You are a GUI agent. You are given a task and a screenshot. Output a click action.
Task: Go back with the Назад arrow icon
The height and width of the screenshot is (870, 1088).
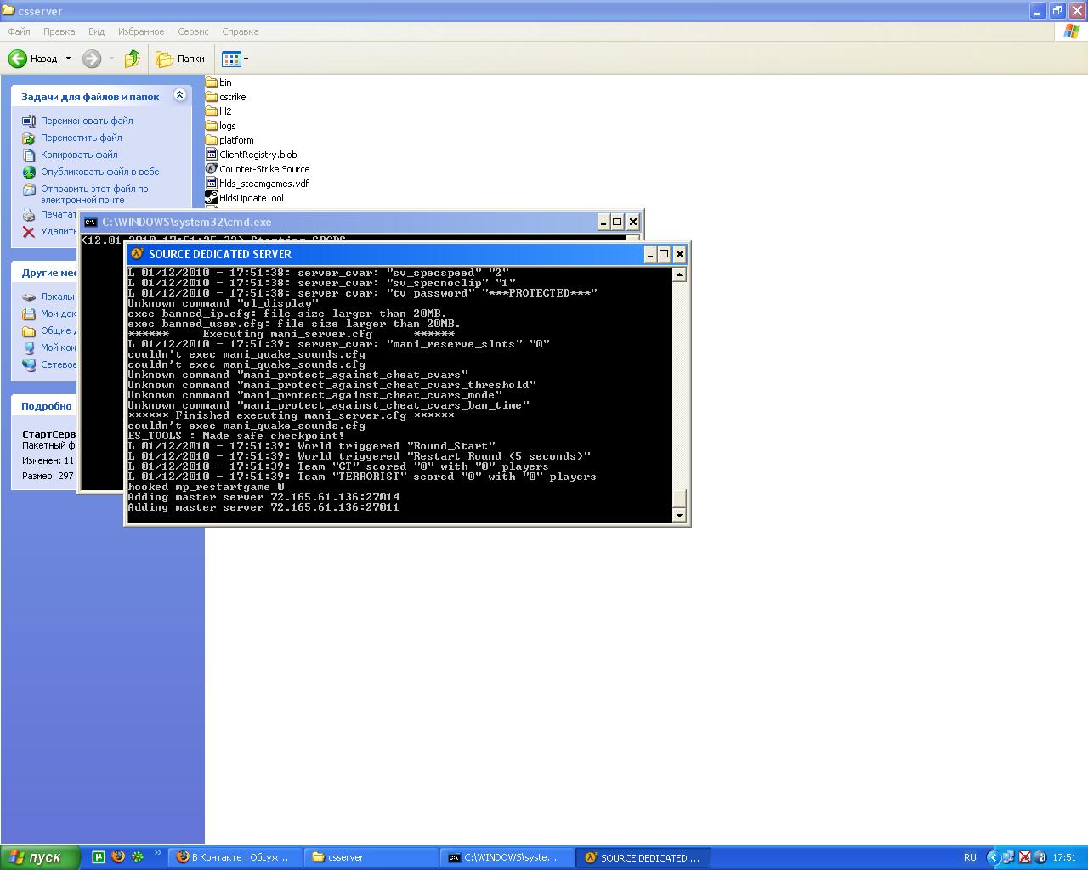(x=17, y=59)
